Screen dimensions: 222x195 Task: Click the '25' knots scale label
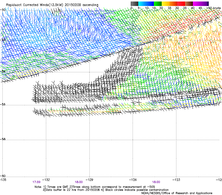169,8
